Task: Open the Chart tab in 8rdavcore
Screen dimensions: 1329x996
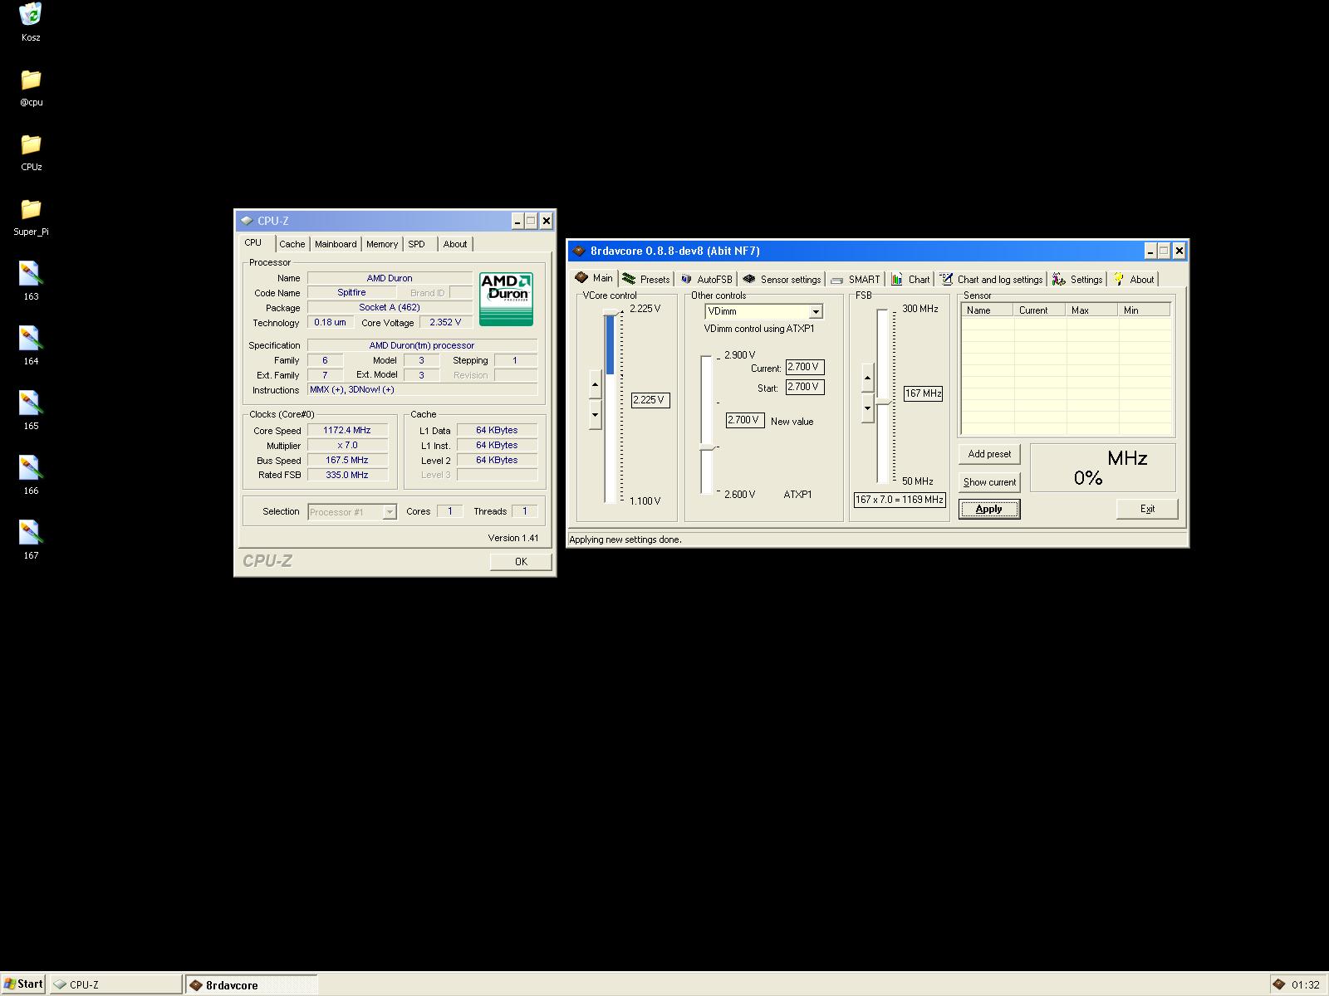Action: [910, 280]
